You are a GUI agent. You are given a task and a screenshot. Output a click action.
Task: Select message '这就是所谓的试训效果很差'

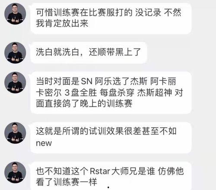click(x=111, y=138)
